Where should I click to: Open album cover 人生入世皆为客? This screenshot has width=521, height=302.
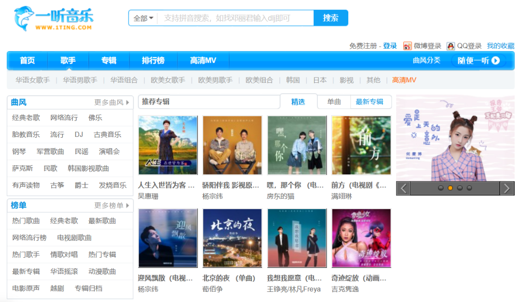[168, 145]
